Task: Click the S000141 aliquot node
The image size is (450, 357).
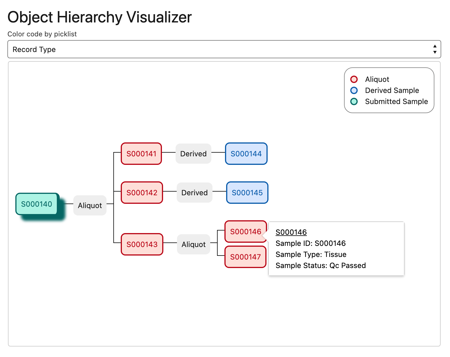Action: [x=141, y=154]
